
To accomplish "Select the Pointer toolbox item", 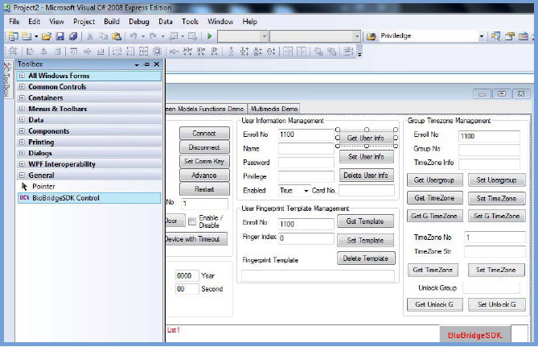I will click(x=89, y=186).
